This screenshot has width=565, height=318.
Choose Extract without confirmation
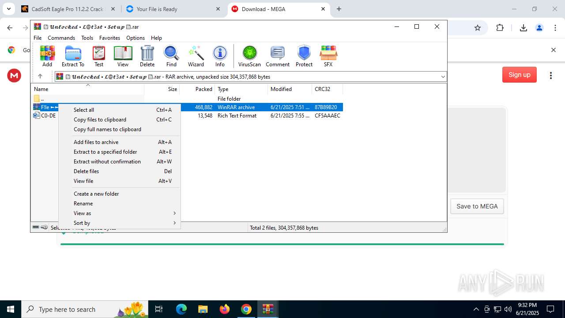[120, 162]
